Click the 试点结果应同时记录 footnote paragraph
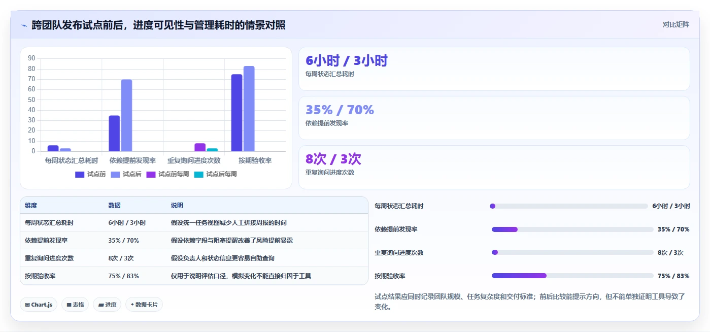This screenshot has height=332, width=710. point(530,302)
